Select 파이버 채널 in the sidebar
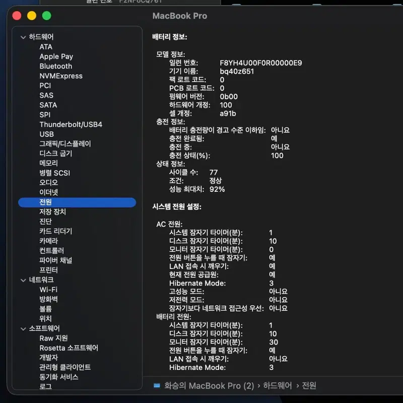The height and width of the screenshot is (403, 403). [x=56, y=260]
